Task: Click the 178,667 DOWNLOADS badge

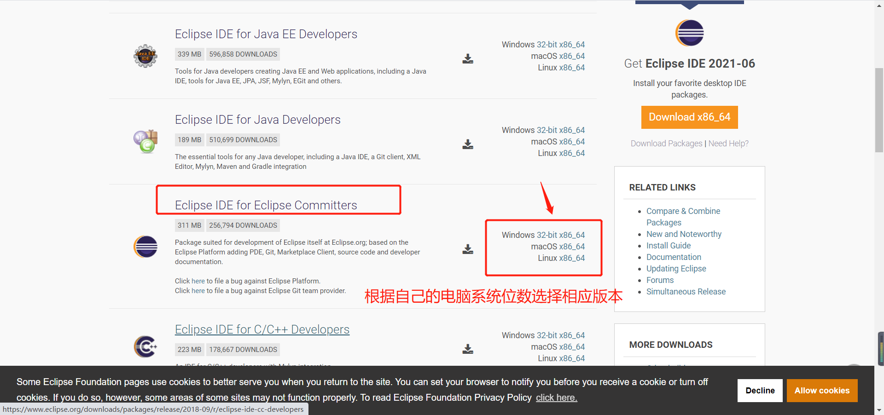Action: tap(243, 350)
